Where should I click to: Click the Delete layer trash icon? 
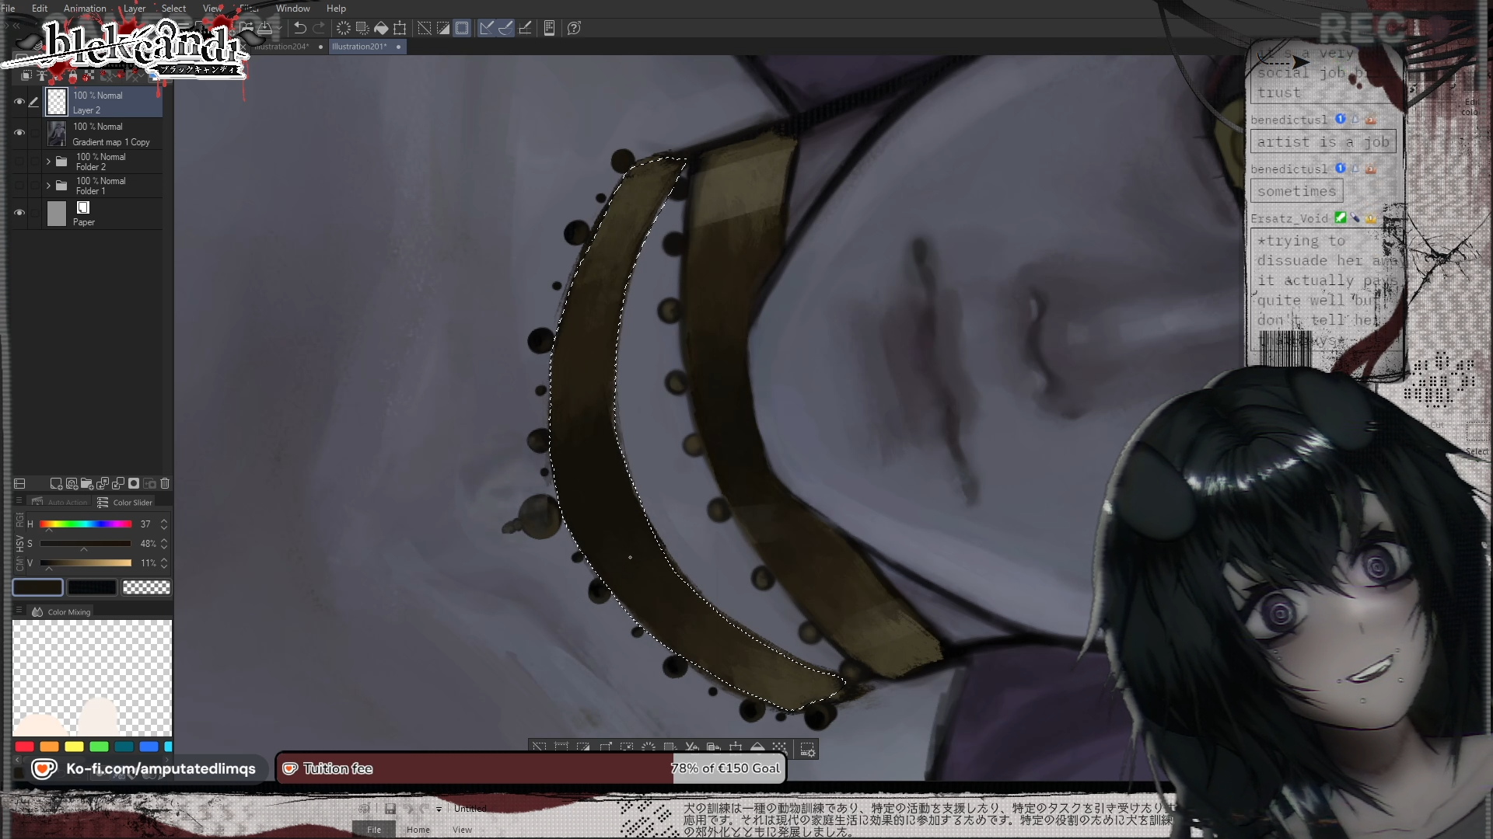pos(165,483)
